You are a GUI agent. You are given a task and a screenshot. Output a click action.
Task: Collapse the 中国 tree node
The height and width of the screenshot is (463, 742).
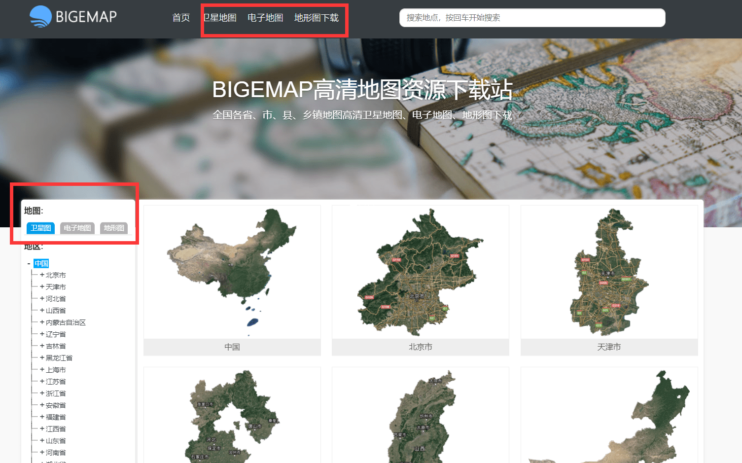click(x=29, y=263)
